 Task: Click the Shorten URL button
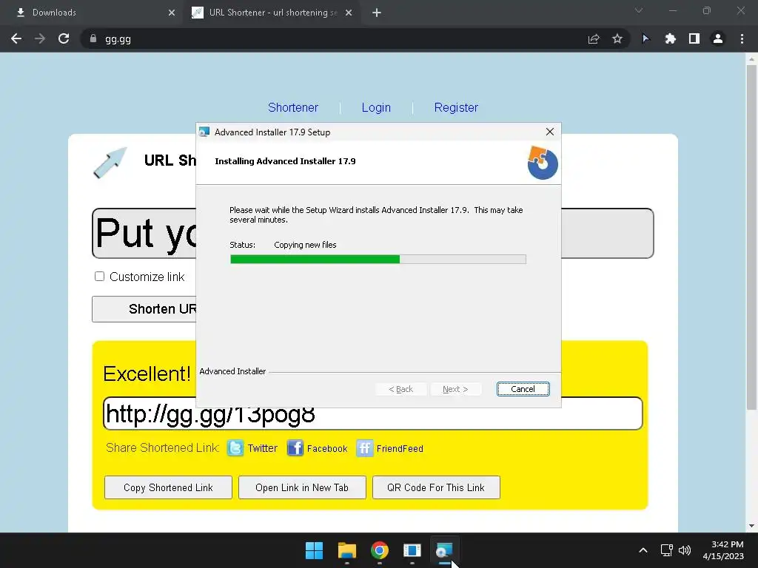point(144,309)
